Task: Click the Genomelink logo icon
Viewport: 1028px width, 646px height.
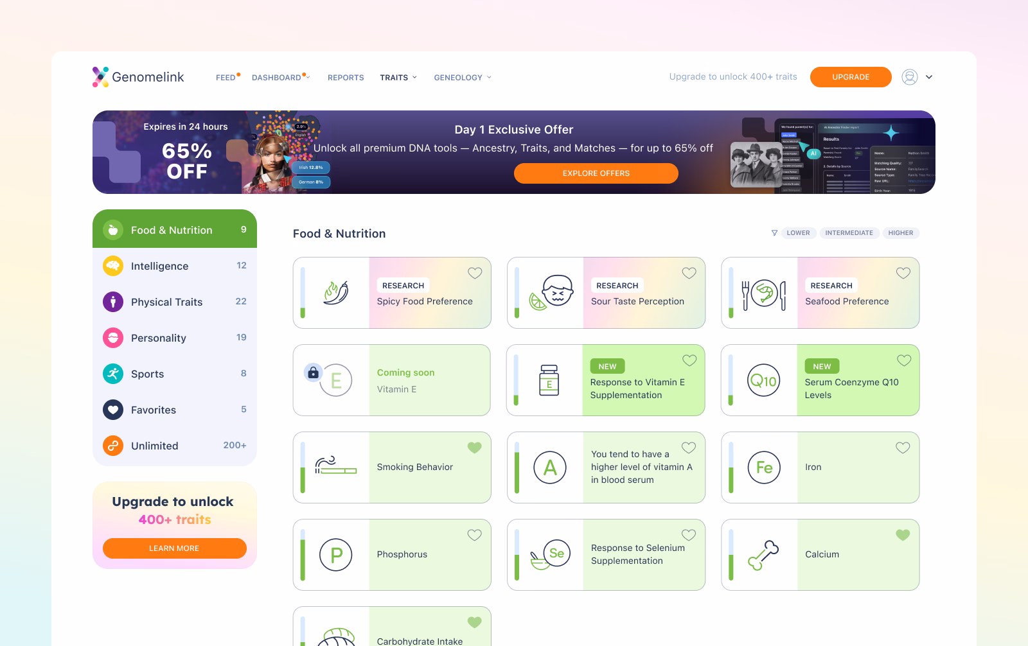Action: click(x=100, y=77)
